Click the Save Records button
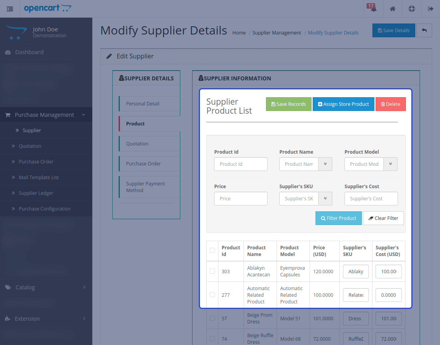Viewport: 440px width, 345px height. (288, 104)
